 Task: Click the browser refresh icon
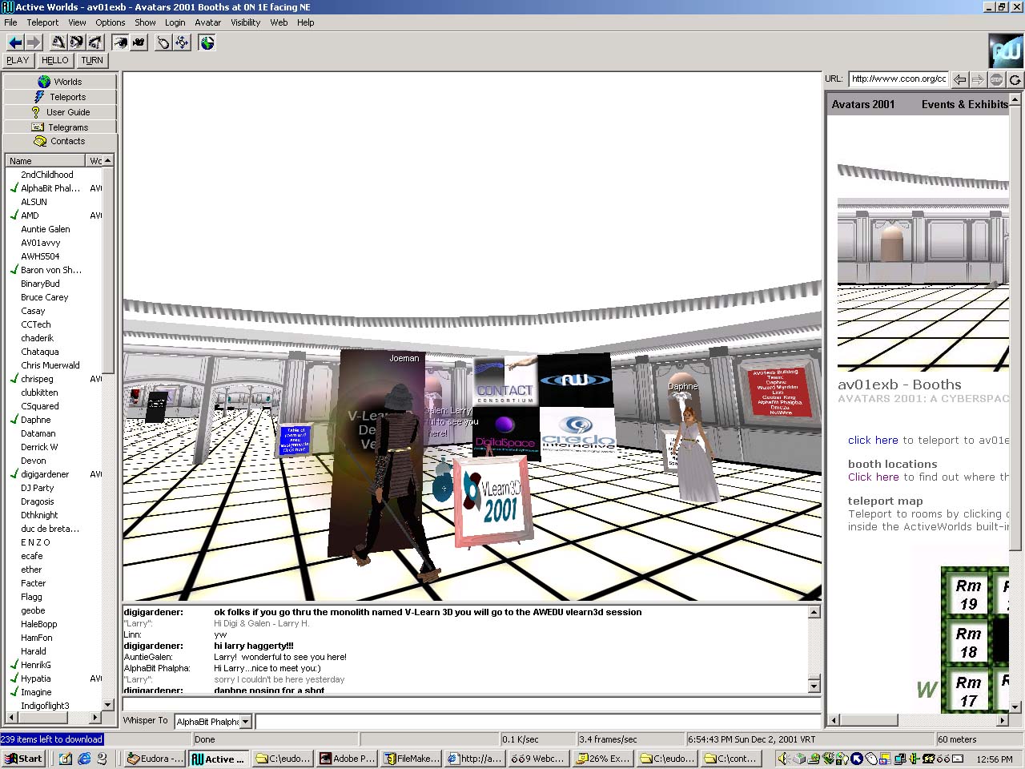1015,79
